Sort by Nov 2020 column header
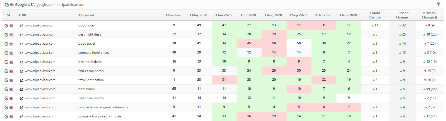This screenshot has width=446, height=121. pyautogui.click(x=348, y=15)
